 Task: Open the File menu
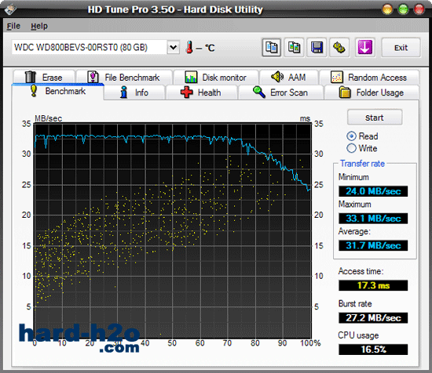pos(13,26)
